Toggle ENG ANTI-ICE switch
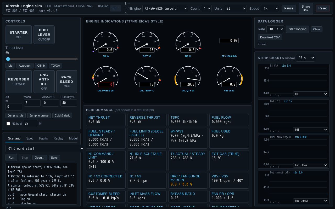 pos(44,82)
